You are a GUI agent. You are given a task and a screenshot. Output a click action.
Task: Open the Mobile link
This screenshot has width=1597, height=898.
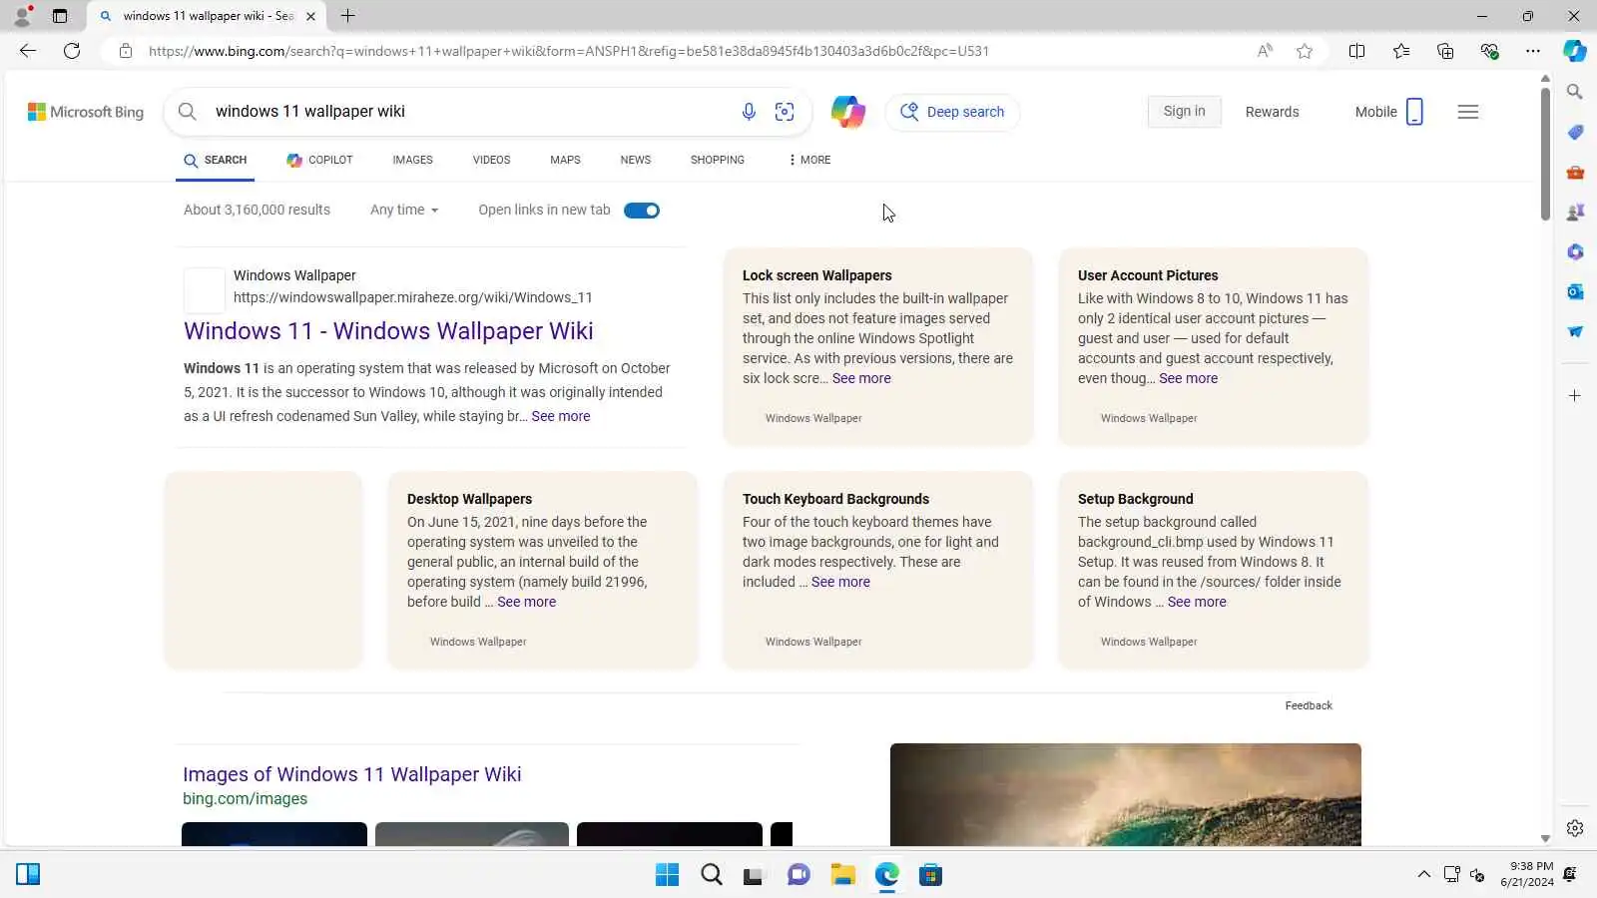(x=1388, y=112)
